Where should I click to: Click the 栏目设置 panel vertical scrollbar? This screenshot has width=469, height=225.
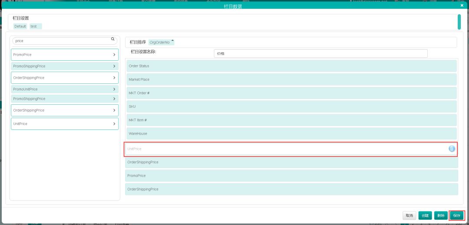pyautogui.click(x=459, y=22)
